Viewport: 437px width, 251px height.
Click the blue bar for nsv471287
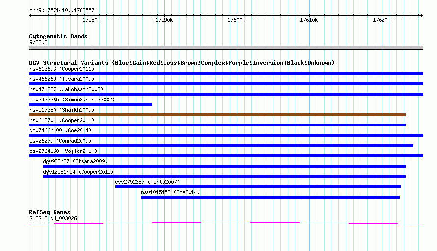226,94
